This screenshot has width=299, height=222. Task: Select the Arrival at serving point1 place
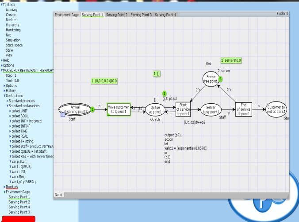[75, 109]
